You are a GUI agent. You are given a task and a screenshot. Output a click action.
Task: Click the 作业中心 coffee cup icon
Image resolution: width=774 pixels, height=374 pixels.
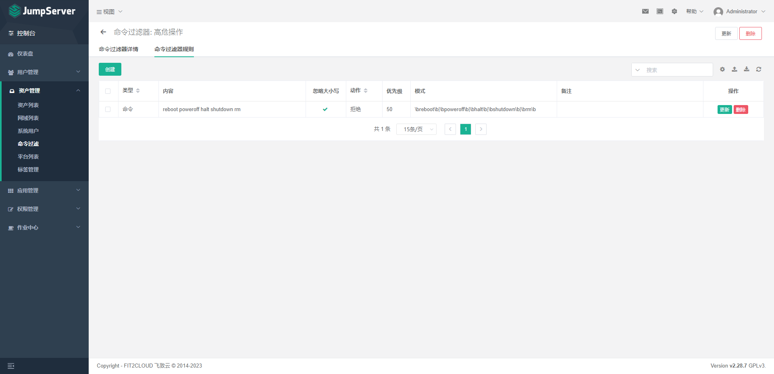coord(11,228)
